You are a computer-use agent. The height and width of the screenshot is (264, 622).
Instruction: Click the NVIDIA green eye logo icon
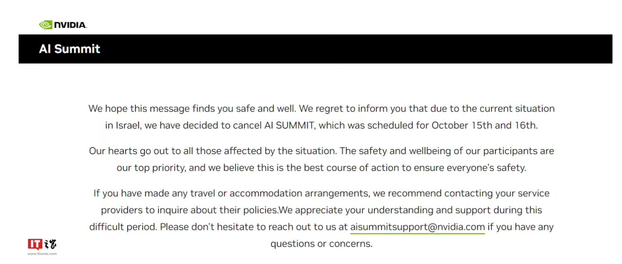click(x=46, y=25)
